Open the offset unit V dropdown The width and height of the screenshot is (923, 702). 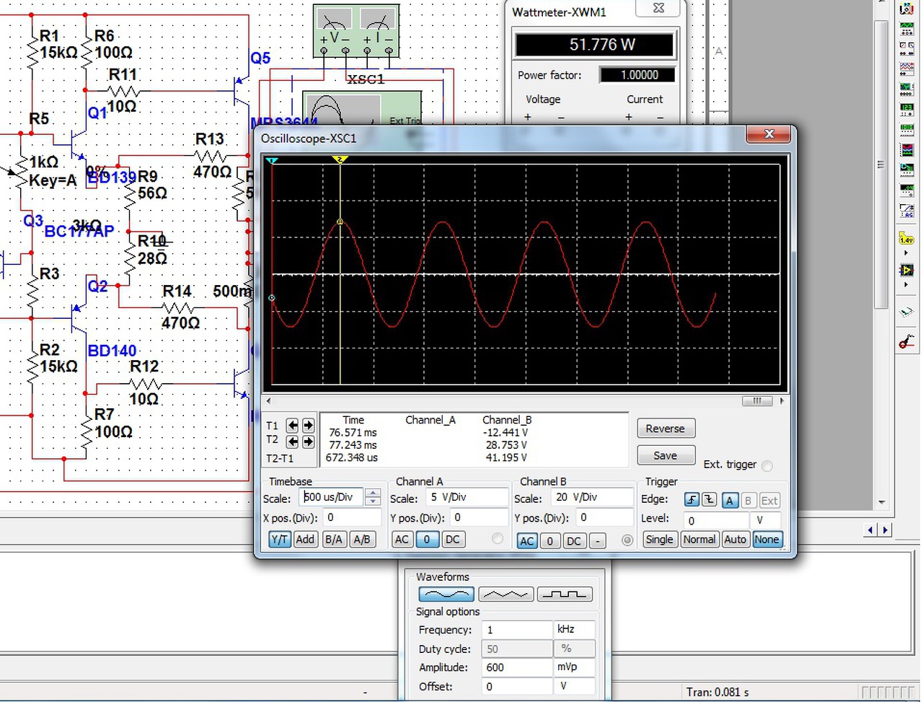(x=575, y=686)
